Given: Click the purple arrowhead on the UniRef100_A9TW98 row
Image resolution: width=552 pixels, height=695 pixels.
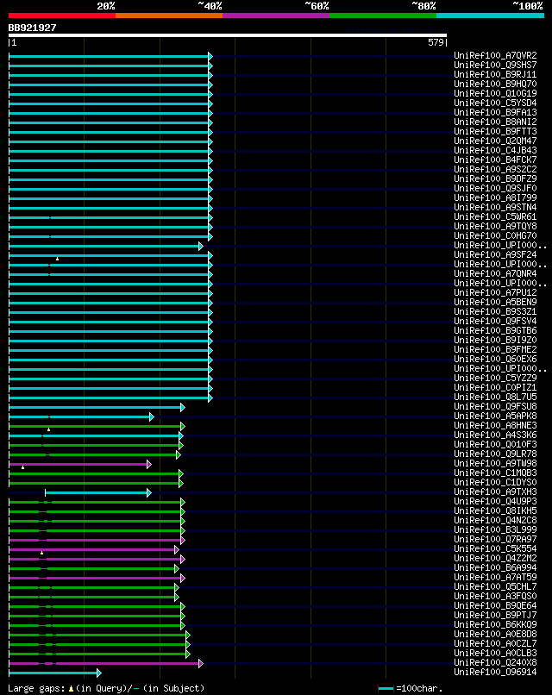Looking at the screenshot, I should [149, 464].
